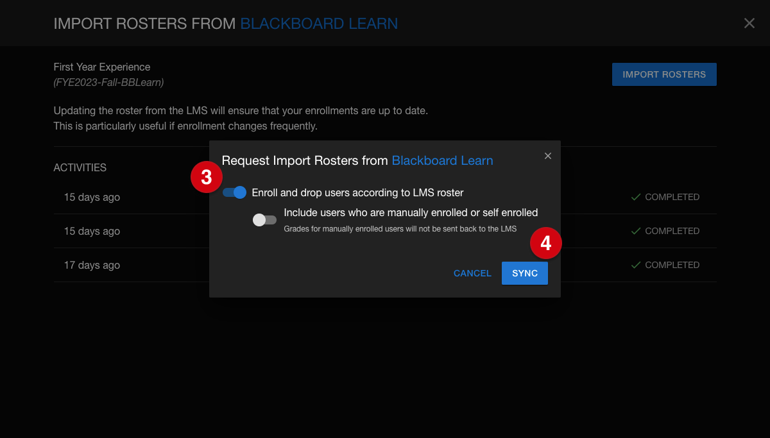Click the grades not sent back note
The image size is (770, 438).
point(400,228)
